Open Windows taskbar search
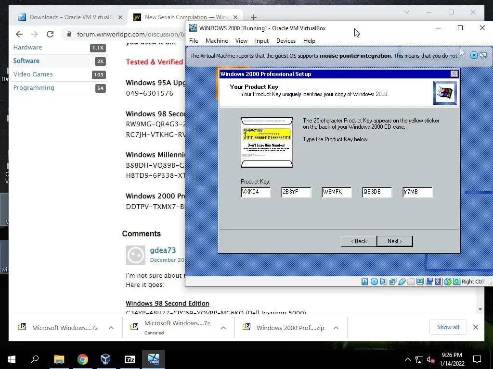 click(35, 359)
